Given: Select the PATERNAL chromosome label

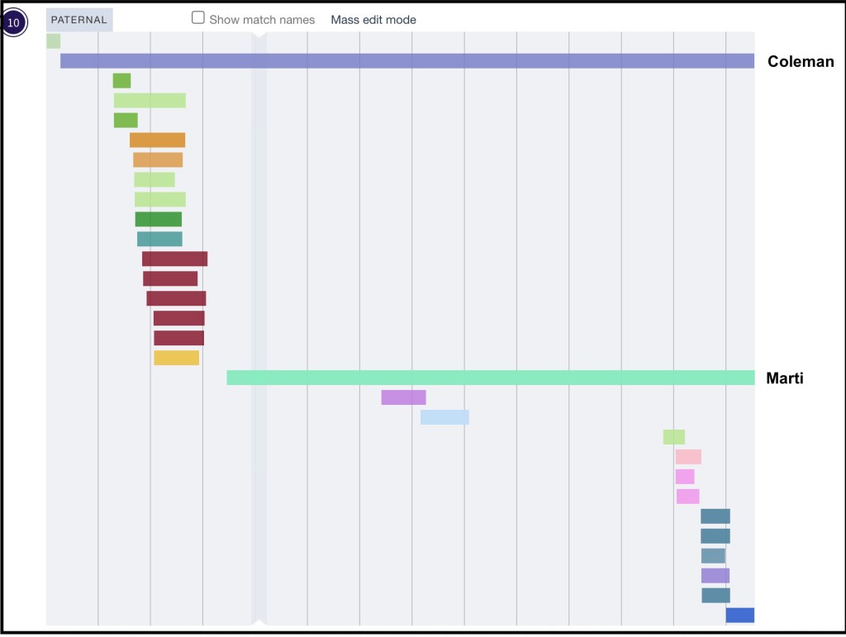Looking at the screenshot, I should [x=79, y=20].
